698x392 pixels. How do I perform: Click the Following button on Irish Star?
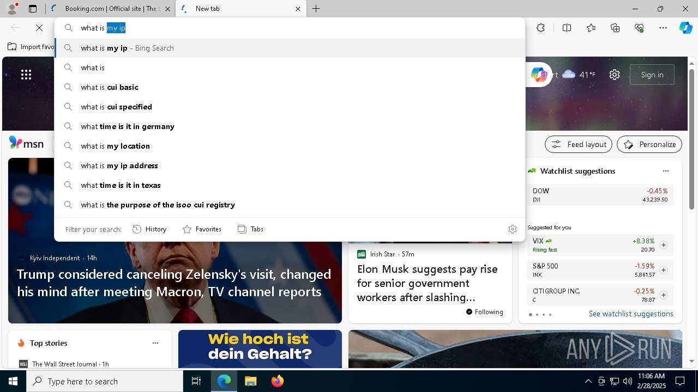click(x=485, y=312)
